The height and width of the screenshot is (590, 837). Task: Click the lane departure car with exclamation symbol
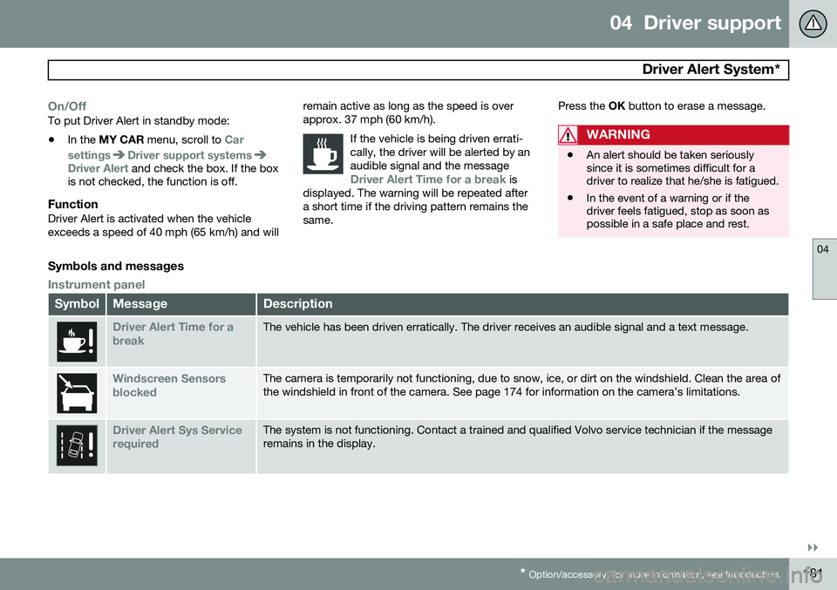pos(77,445)
